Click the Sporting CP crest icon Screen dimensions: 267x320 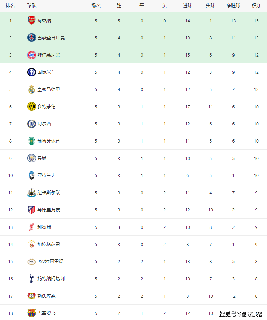pyautogui.click(x=31, y=141)
